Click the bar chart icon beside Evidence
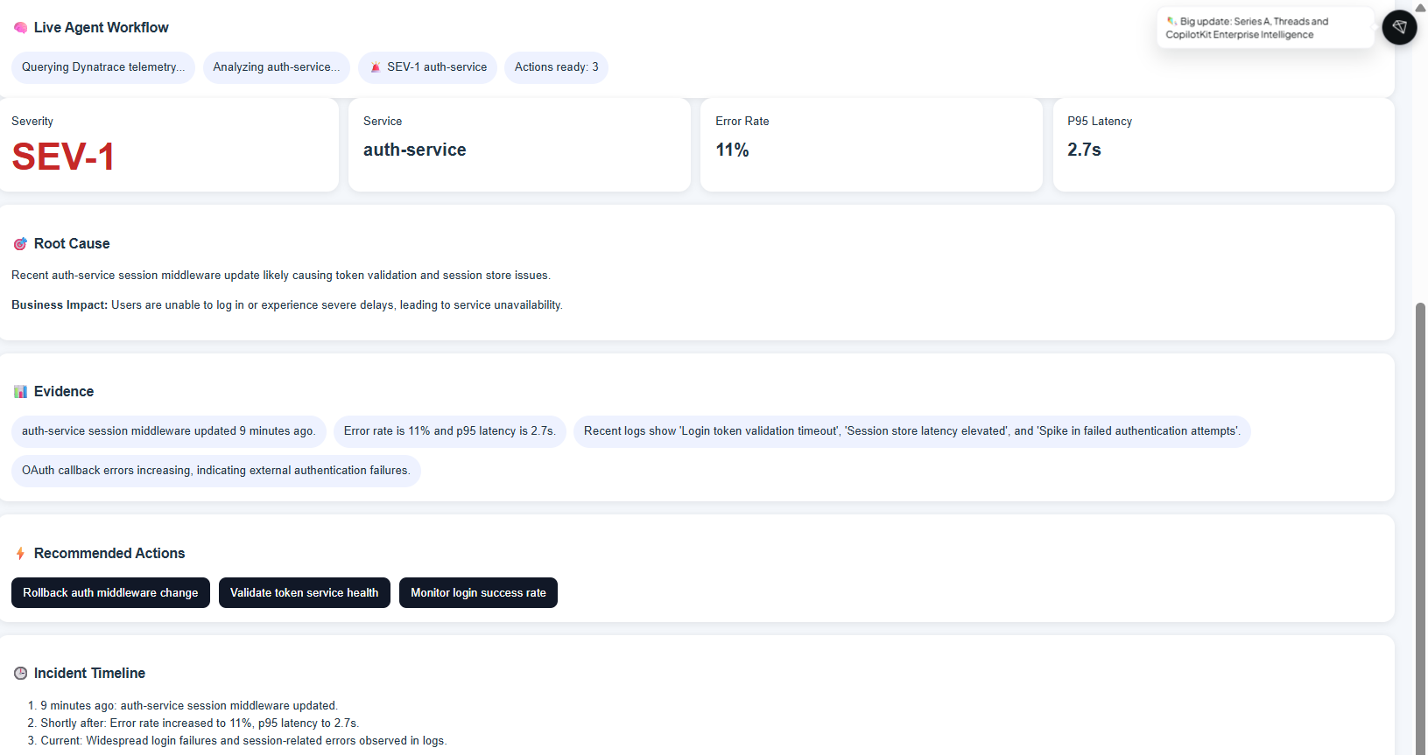Viewport: 1428px width, 755px height. tap(20, 392)
